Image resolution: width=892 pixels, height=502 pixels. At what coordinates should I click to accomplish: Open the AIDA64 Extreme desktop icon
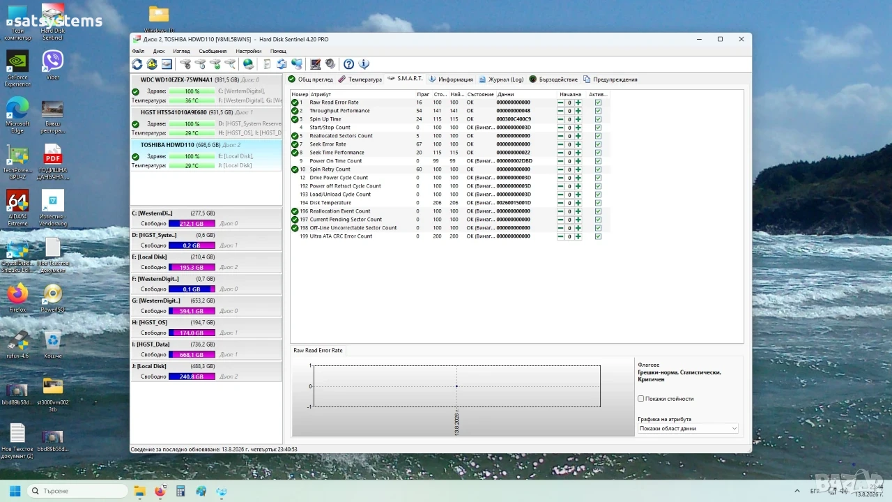click(x=17, y=208)
